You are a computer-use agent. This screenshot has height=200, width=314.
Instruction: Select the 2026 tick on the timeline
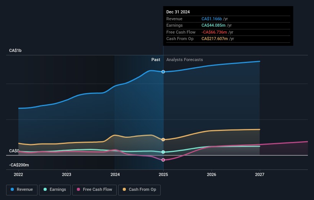pyautogui.click(x=212, y=175)
